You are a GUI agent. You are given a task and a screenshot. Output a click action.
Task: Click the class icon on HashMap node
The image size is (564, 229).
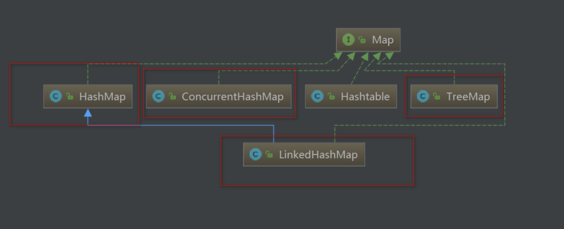point(56,97)
